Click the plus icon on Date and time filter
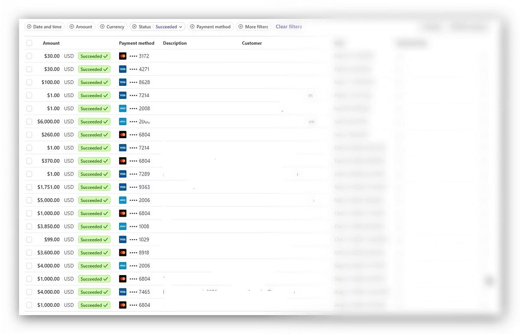520x334 pixels. point(29,27)
